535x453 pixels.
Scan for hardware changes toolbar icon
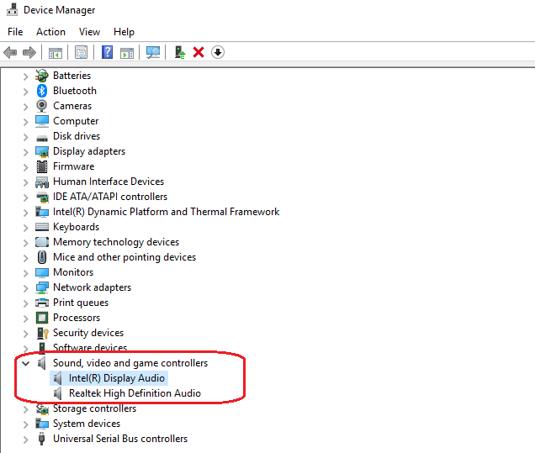[152, 53]
